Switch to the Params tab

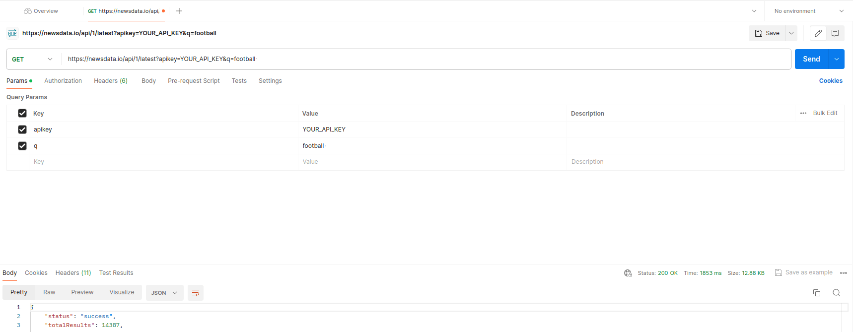coord(19,81)
